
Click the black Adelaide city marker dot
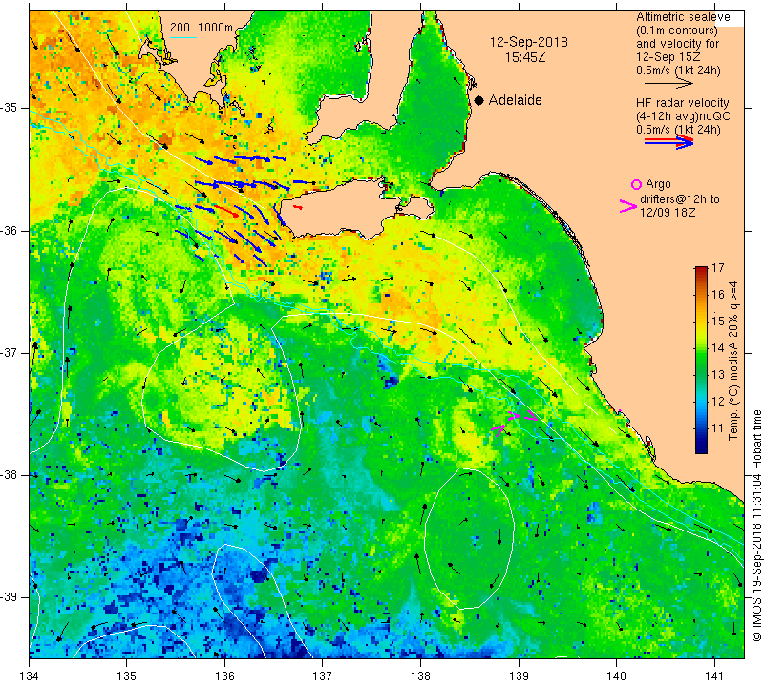(479, 100)
